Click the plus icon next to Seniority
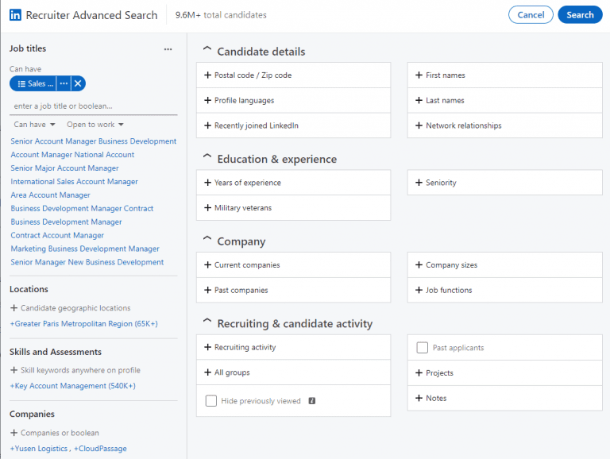The width and height of the screenshot is (610, 459). coord(419,183)
